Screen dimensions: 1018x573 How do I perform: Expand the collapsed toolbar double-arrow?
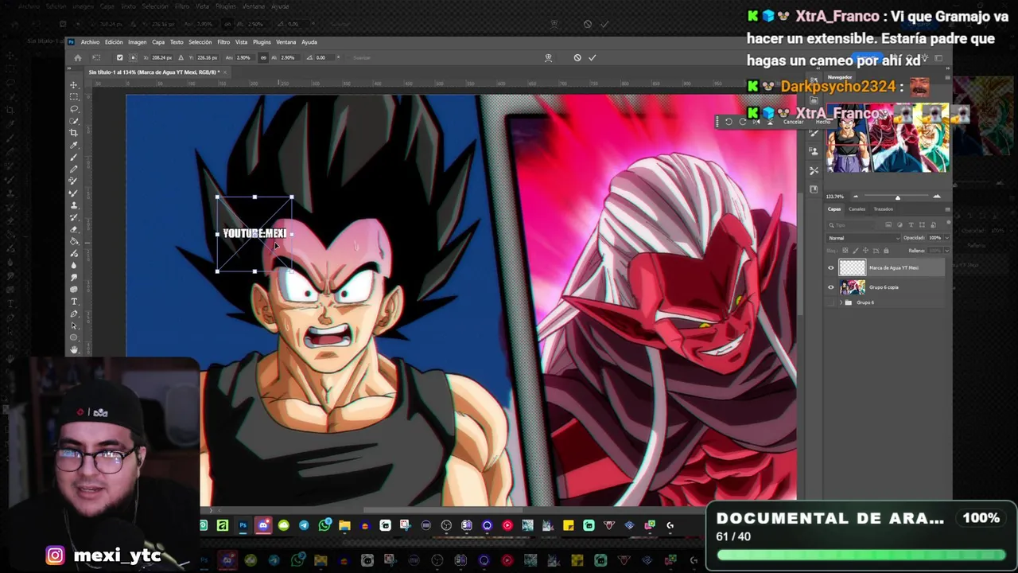click(69, 68)
